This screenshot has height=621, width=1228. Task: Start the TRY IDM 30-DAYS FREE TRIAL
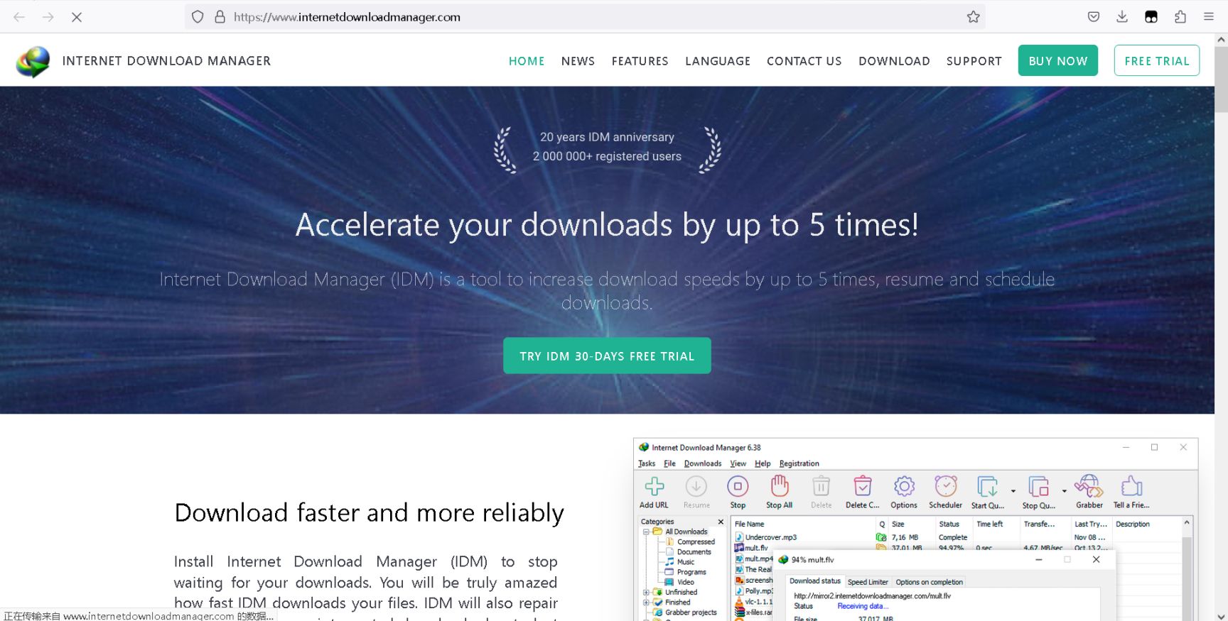(607, 356)
